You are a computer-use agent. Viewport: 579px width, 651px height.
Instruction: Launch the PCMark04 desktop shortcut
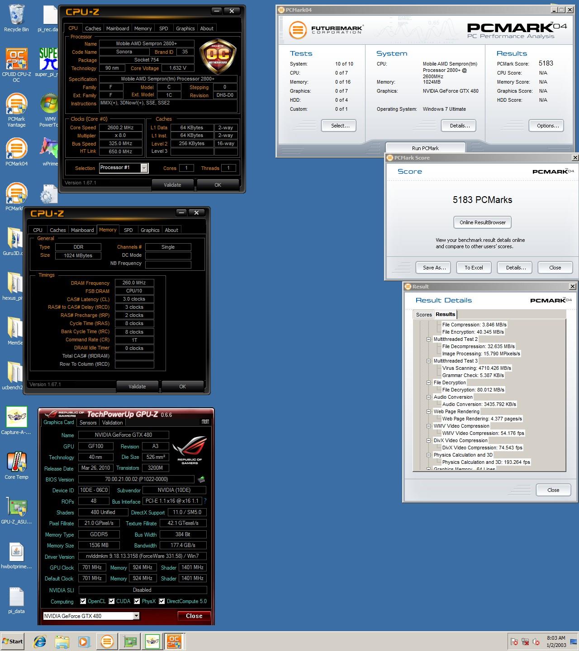coord(16,152)
